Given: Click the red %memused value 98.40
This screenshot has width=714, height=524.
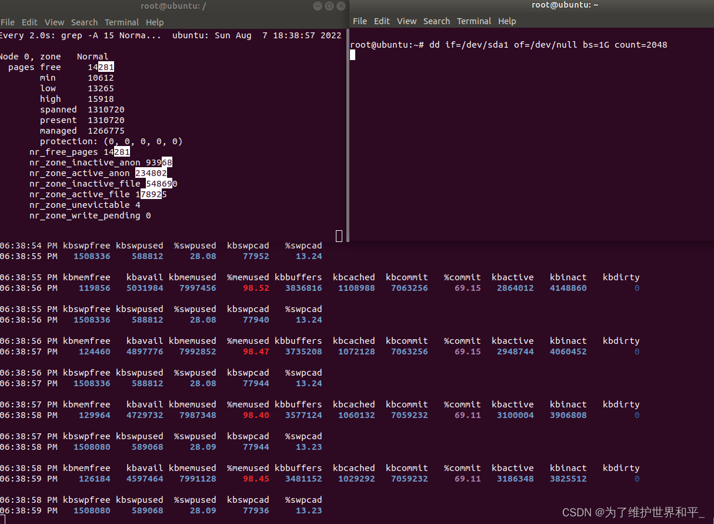Looking at the screenshot, I should point(256,415).
